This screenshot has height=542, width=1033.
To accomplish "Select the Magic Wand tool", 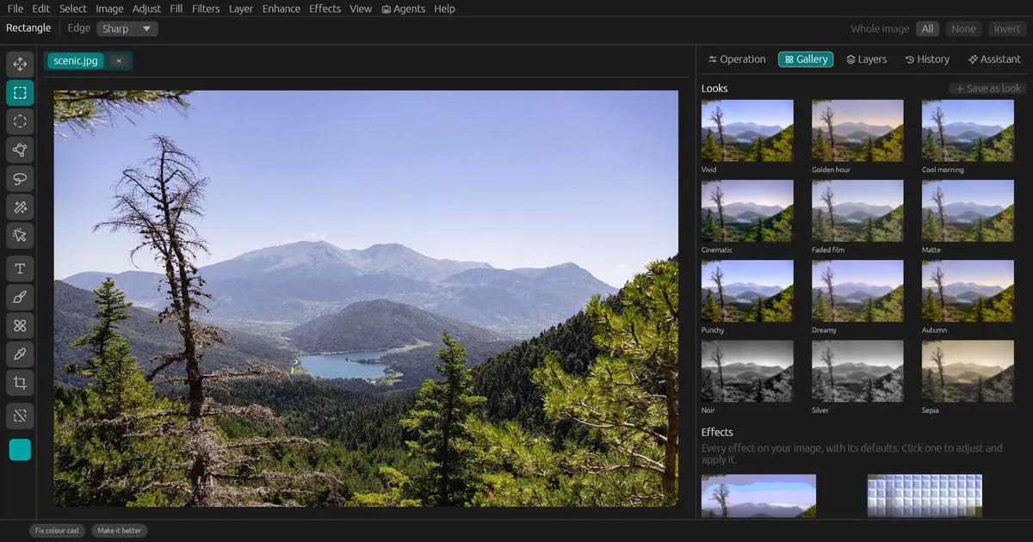I will pos(20,206).
